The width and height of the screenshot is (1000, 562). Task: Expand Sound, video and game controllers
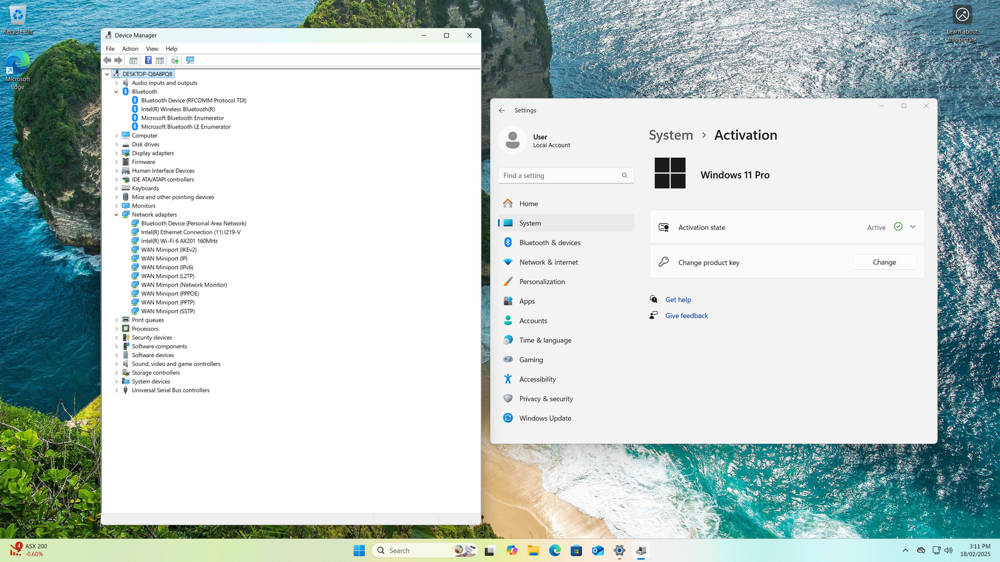[x=116, y=364]
